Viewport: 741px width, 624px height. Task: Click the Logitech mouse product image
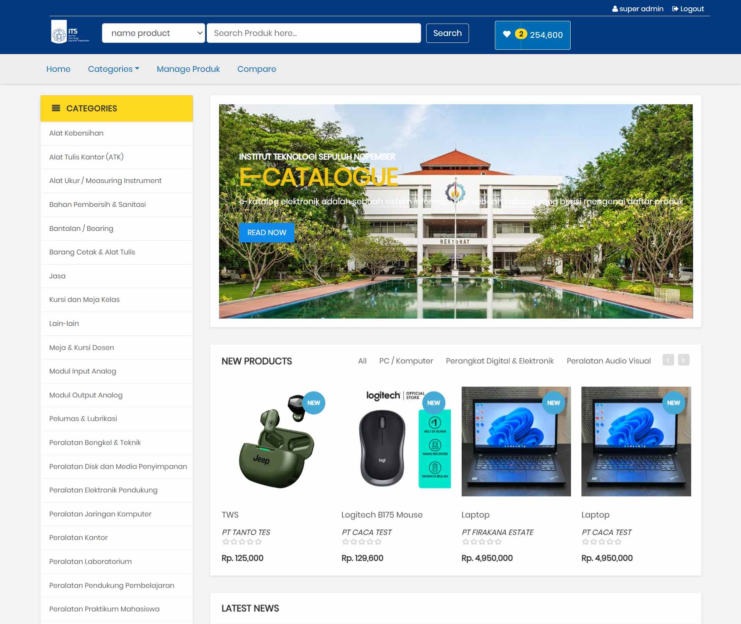(396, 441)
